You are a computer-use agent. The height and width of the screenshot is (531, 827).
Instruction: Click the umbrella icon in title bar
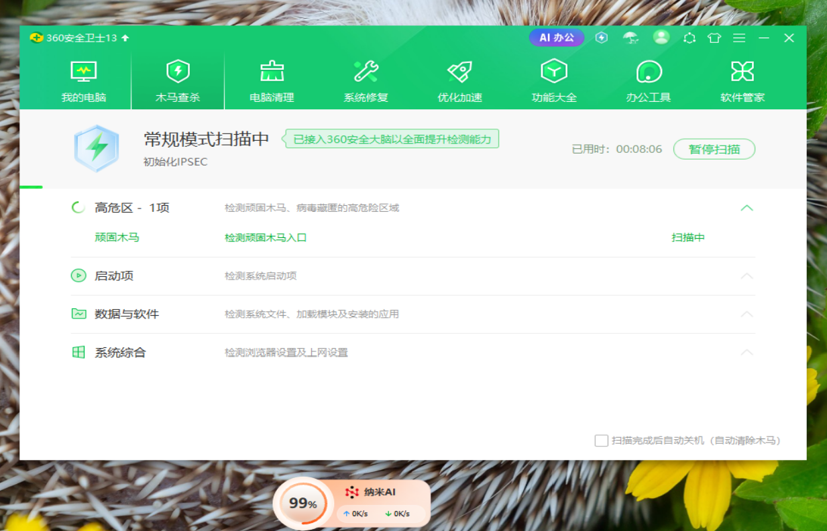point(630,38)
